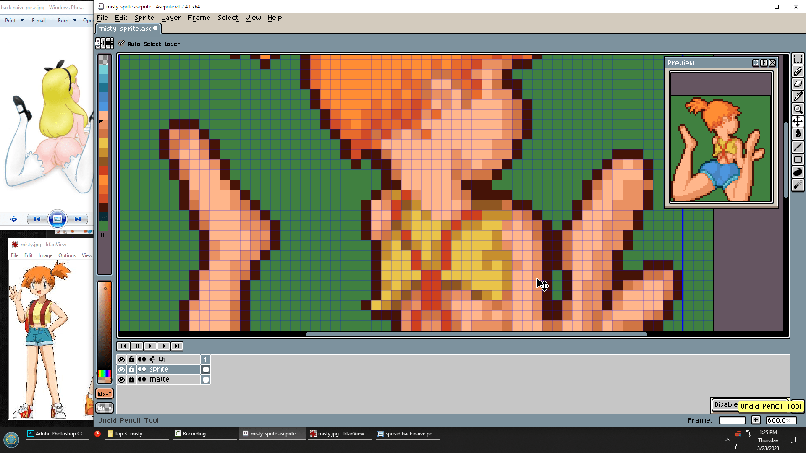Click the add frame plus button

pyautogui.click(x=756, y=420)
